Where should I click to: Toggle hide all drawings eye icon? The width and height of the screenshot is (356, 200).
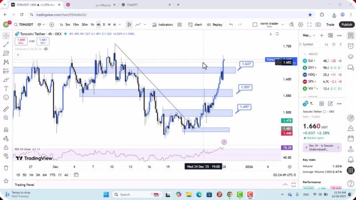pyautogui.click(x=6, y=156)
